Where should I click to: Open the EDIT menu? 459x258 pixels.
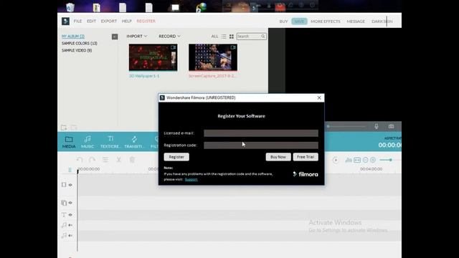click(x=91, y=21)
